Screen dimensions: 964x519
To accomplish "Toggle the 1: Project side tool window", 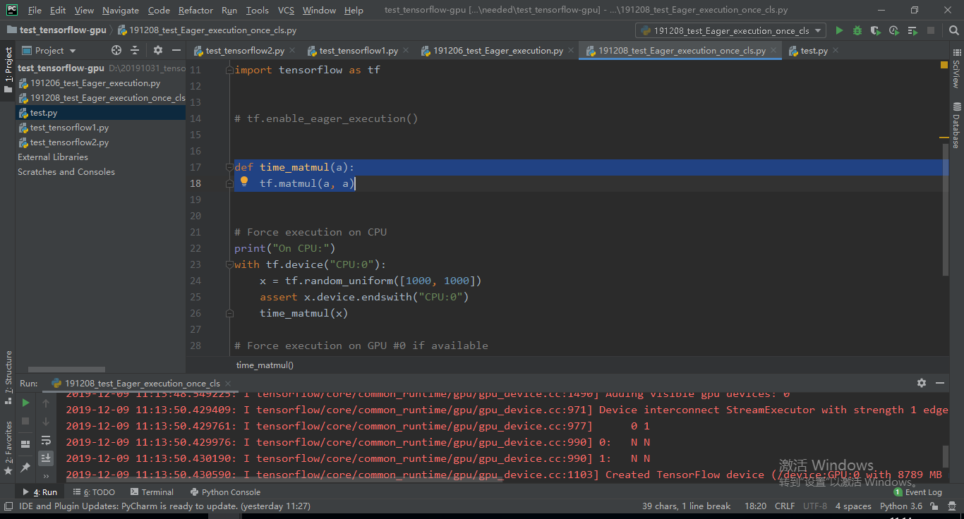I will (x=8, y=71).
